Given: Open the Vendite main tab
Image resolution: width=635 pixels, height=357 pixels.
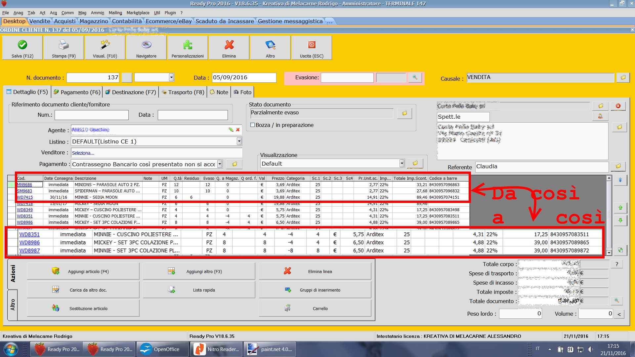Looking at the screenshot, I should tap(40, 21).
